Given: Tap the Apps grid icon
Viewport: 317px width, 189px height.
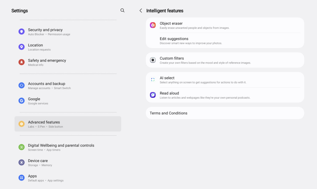Looking at the screenshot, I should click(x=22, y=178).
